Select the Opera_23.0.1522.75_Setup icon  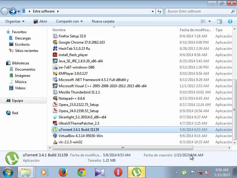(55, 105)
